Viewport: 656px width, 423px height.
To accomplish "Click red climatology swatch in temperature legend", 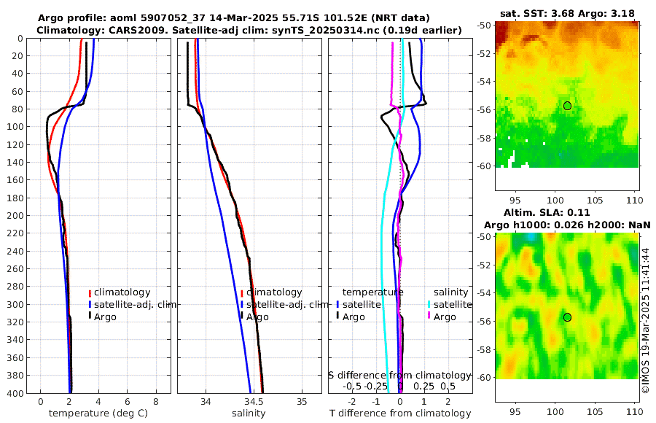I will click(x=90, y=292).
